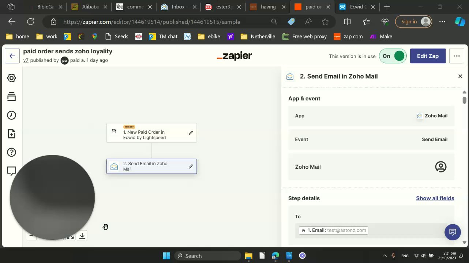Click the read aloud icon
Image resolution: width=469 pixels, height=263 pixels.
click(x=308, y=22)
